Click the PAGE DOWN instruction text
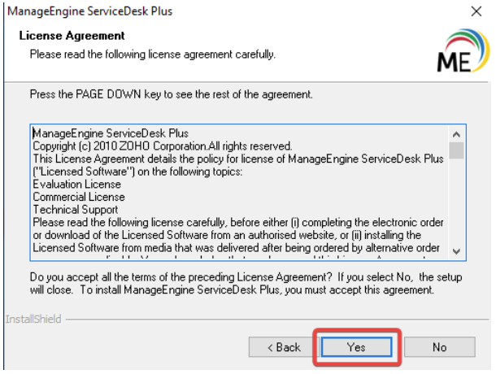496x374 pixels. 171,96
